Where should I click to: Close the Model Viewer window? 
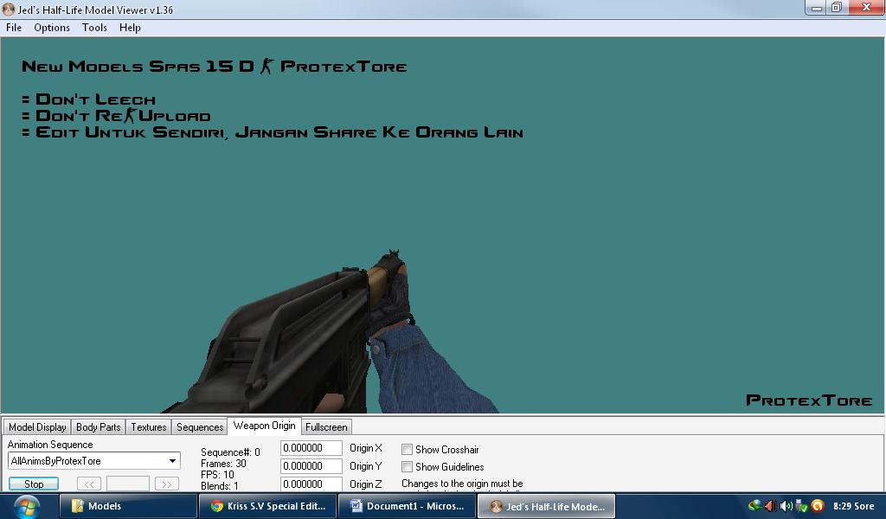(x=865, y=7)
